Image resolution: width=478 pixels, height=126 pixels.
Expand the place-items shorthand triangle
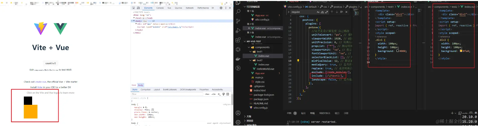pos(150,112)
